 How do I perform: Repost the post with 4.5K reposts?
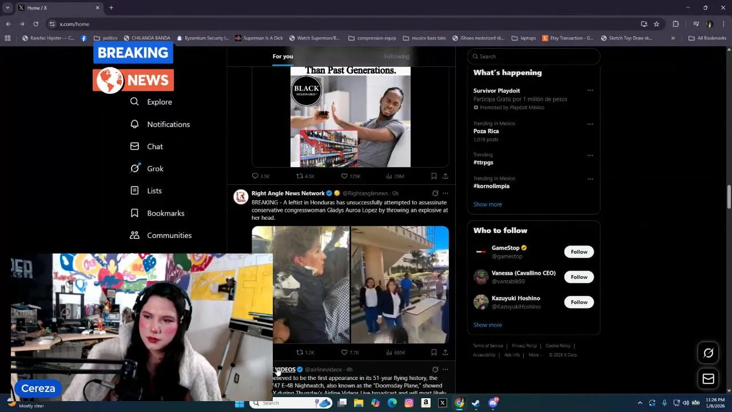pyautogui.click(x=305, y=176)
